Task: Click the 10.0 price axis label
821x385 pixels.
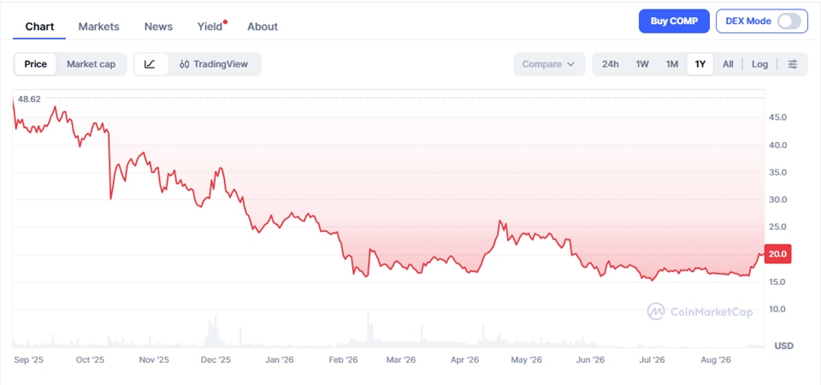Action: 777,309
